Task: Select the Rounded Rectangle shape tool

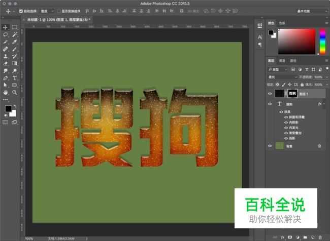Action: (x=15, y=85)
